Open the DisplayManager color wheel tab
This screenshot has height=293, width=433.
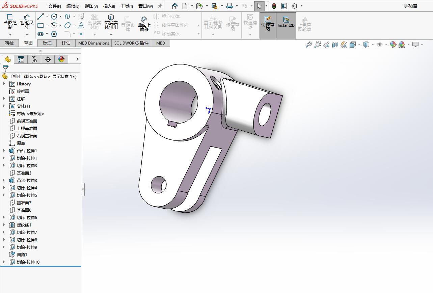[x=61, y=59]
